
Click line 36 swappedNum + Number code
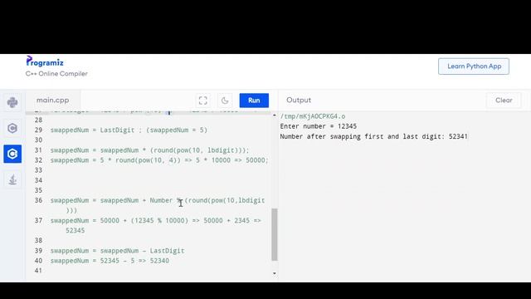[x=158, y=205]
